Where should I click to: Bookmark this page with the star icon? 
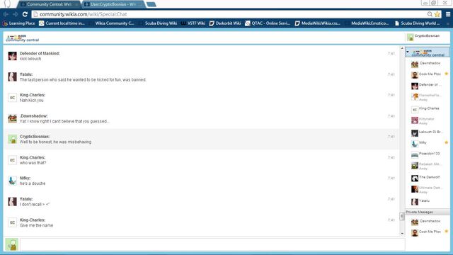coord(437,14)
